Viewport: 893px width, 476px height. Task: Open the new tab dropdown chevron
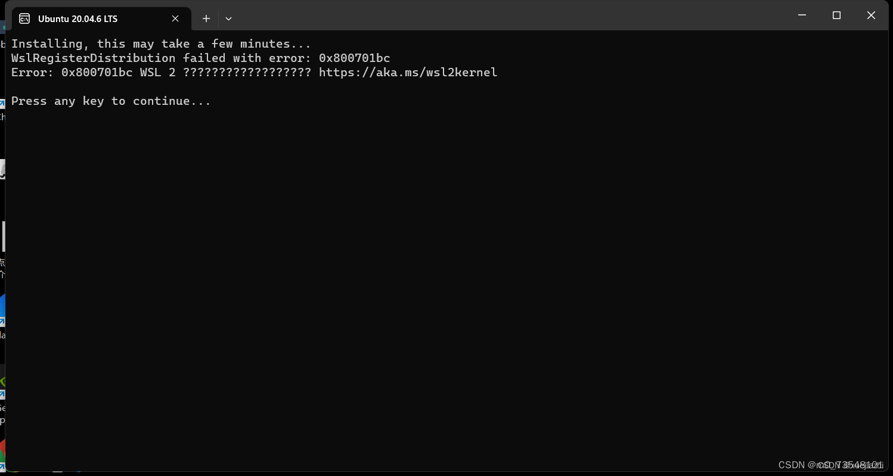tap(229, 18)
